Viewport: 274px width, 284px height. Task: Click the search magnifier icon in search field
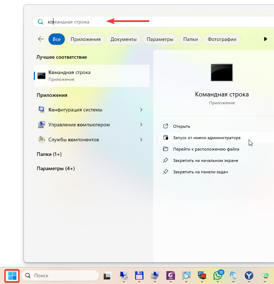click(40, 22)
